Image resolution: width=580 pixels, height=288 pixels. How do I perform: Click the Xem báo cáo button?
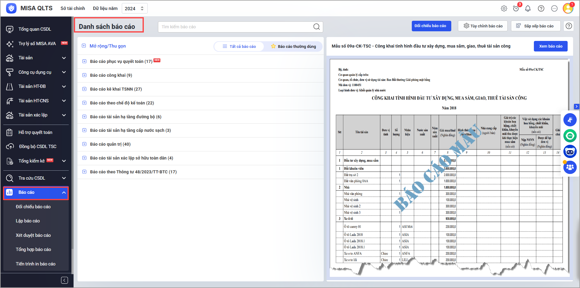click(x=550, y=46)
